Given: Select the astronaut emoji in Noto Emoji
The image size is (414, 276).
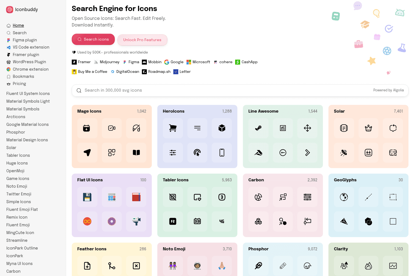Looking at the screenshot, I should tap(197, 266).
